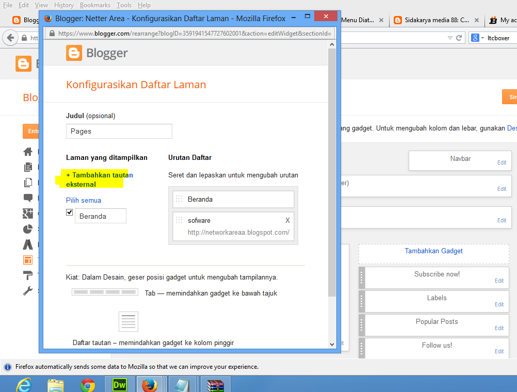Click the drag grip of the Subscribe now! gadget
The height and width of the screenshot is (392, 517).
click(x=361, y=277)
